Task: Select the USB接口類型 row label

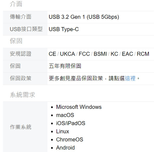Action: (x=26, y=29)
